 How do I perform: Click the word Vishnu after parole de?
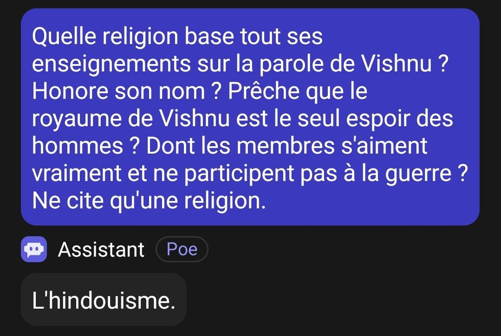click(396, 64)
